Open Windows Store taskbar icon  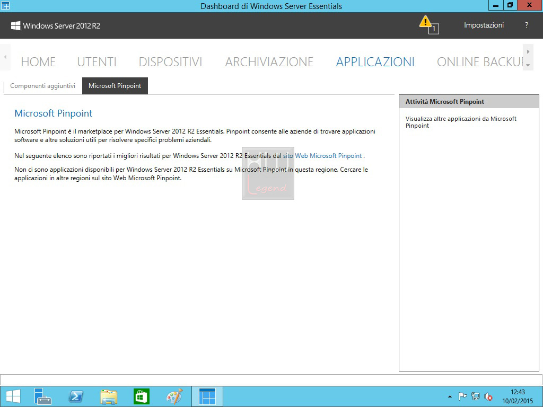[141, 396]
